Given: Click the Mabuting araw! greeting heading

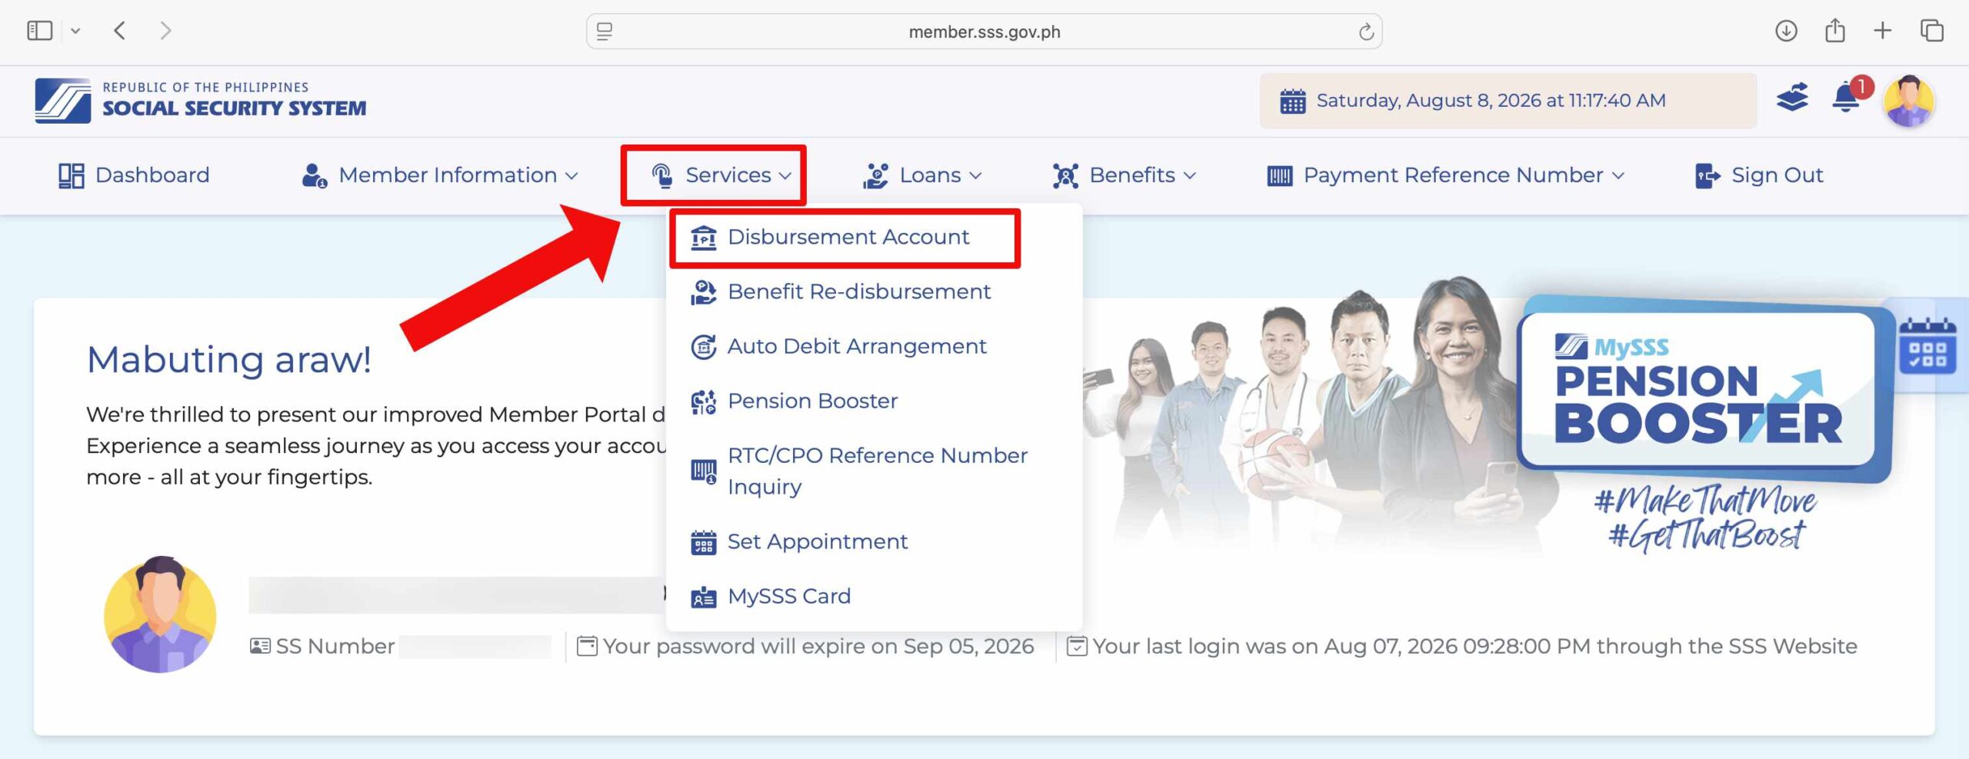Looking at the screenshot, I should 229,359.
